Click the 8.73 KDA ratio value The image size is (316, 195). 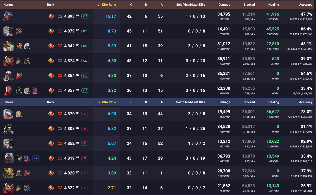point(112,31)
